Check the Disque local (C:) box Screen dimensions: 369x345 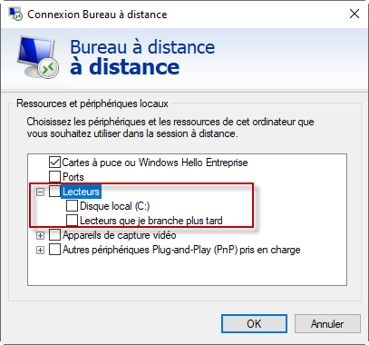pyautogui.click(x=72, y=206)
